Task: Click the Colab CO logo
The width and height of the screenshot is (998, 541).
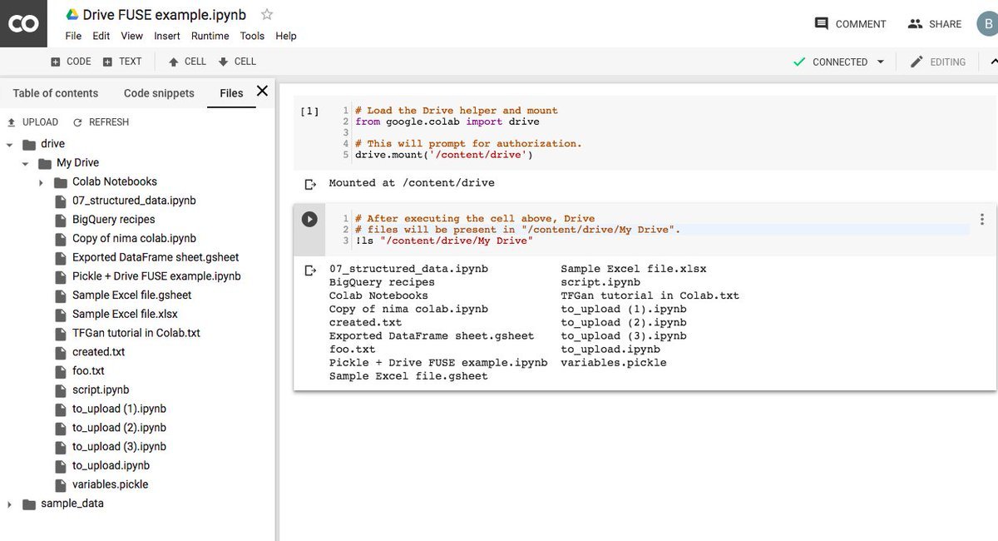Action: (22, 24)
